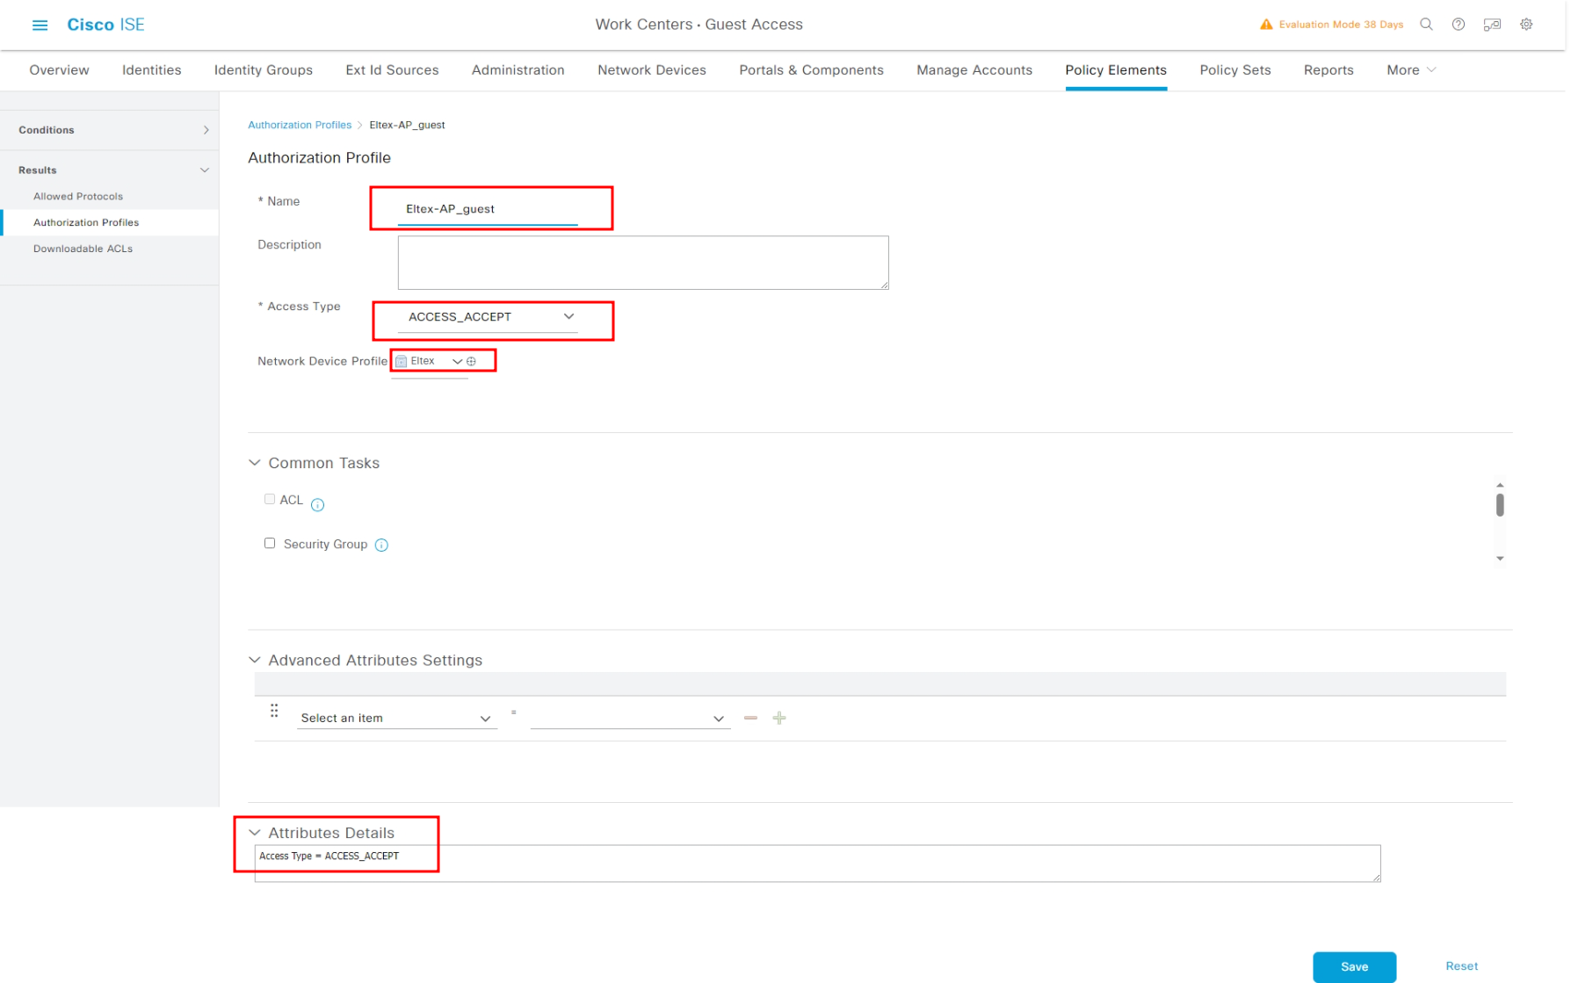Viewport: 1571px width, 983px height.
Task: Open the Access Type dropdown
Action: 488,317
